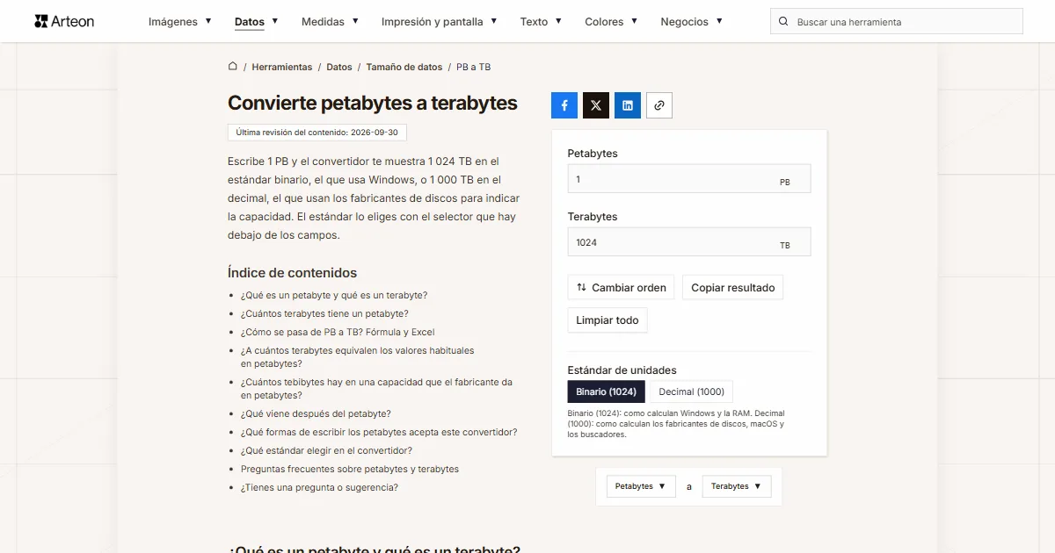The height and width of the screenshot is (553, 1055).
Task: Open Datos breadcrumb link
Action: (339, 67)
